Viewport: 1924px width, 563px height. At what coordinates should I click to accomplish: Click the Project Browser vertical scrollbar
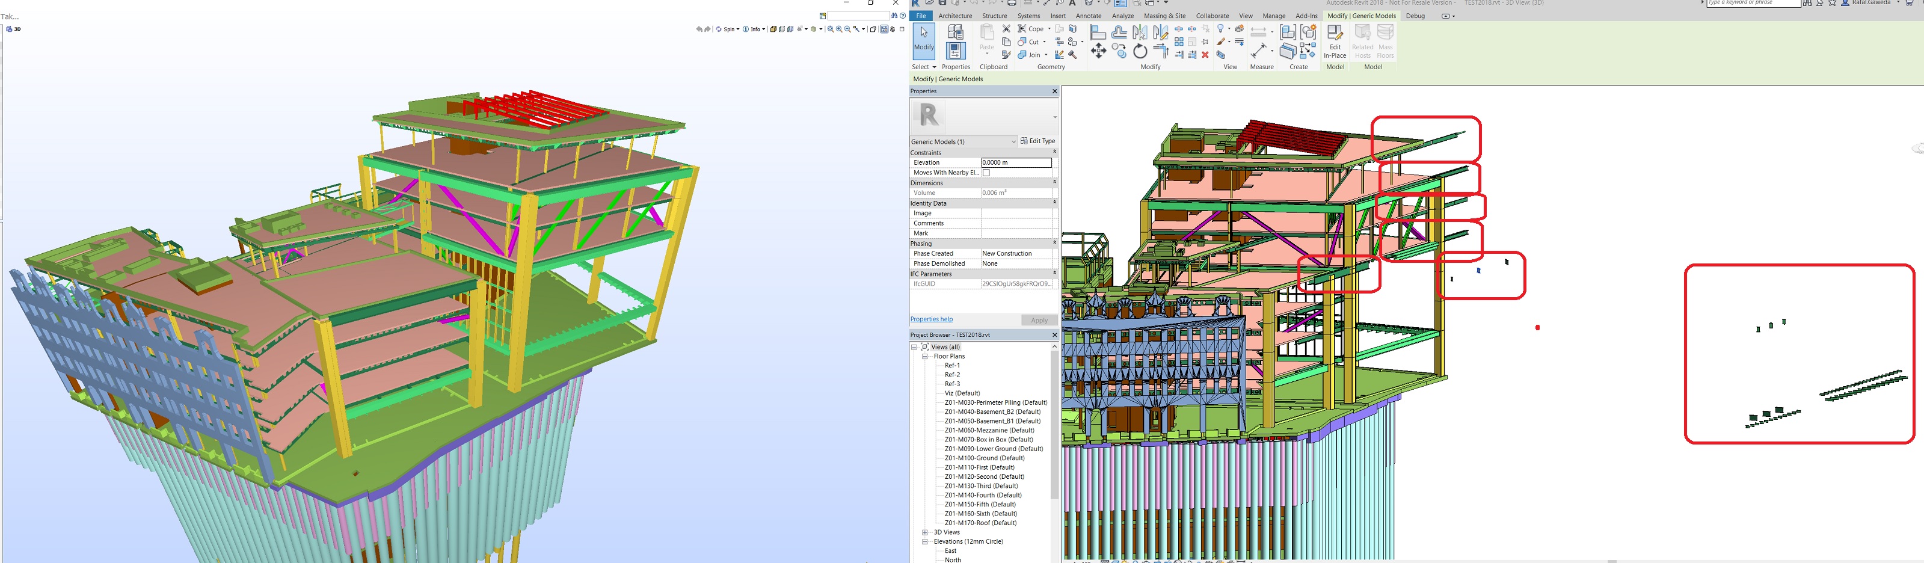pyautogui.click(x=1054, y=423)
